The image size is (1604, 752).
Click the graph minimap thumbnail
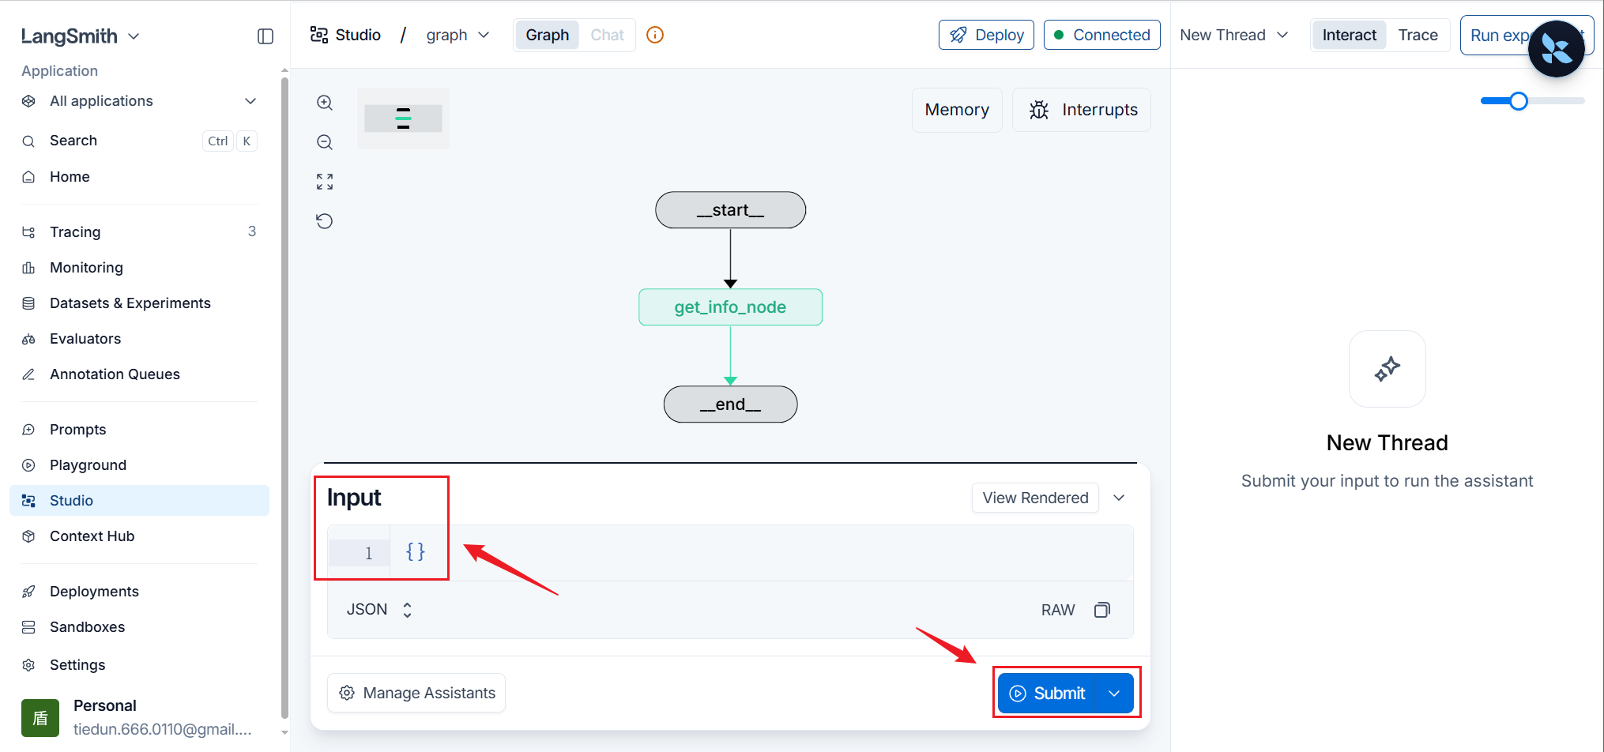(x=403, y=118)
